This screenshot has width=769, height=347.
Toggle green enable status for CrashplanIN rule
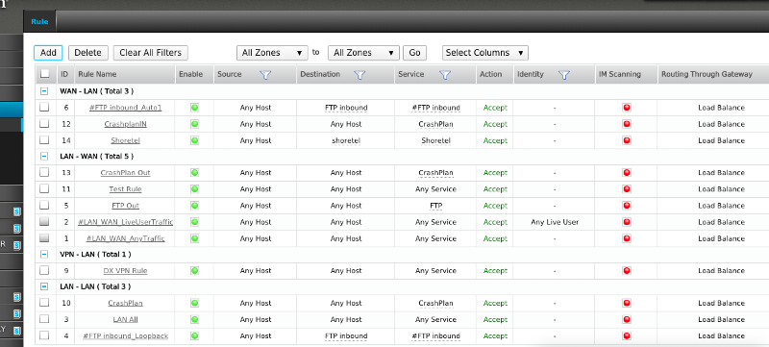[x=195, y=124]
